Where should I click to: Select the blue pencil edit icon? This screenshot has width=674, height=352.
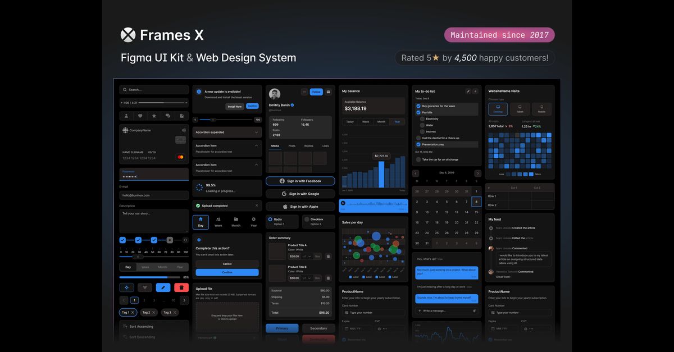[162, 287]
